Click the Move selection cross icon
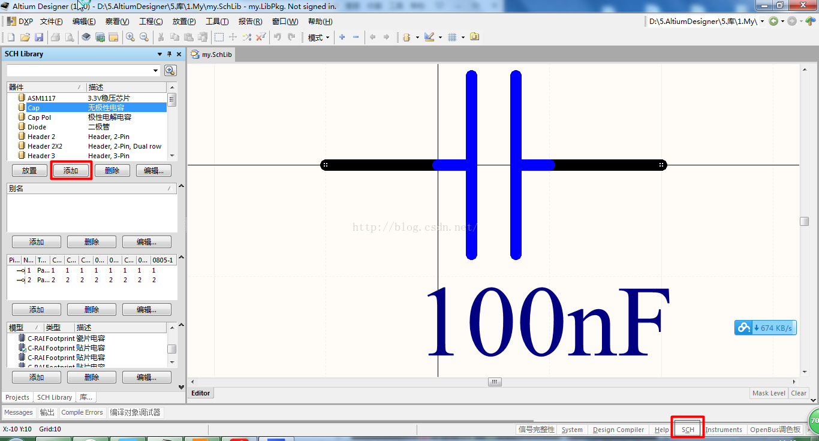This screenshot has height=441, width=819. click(x=233, y=37)
